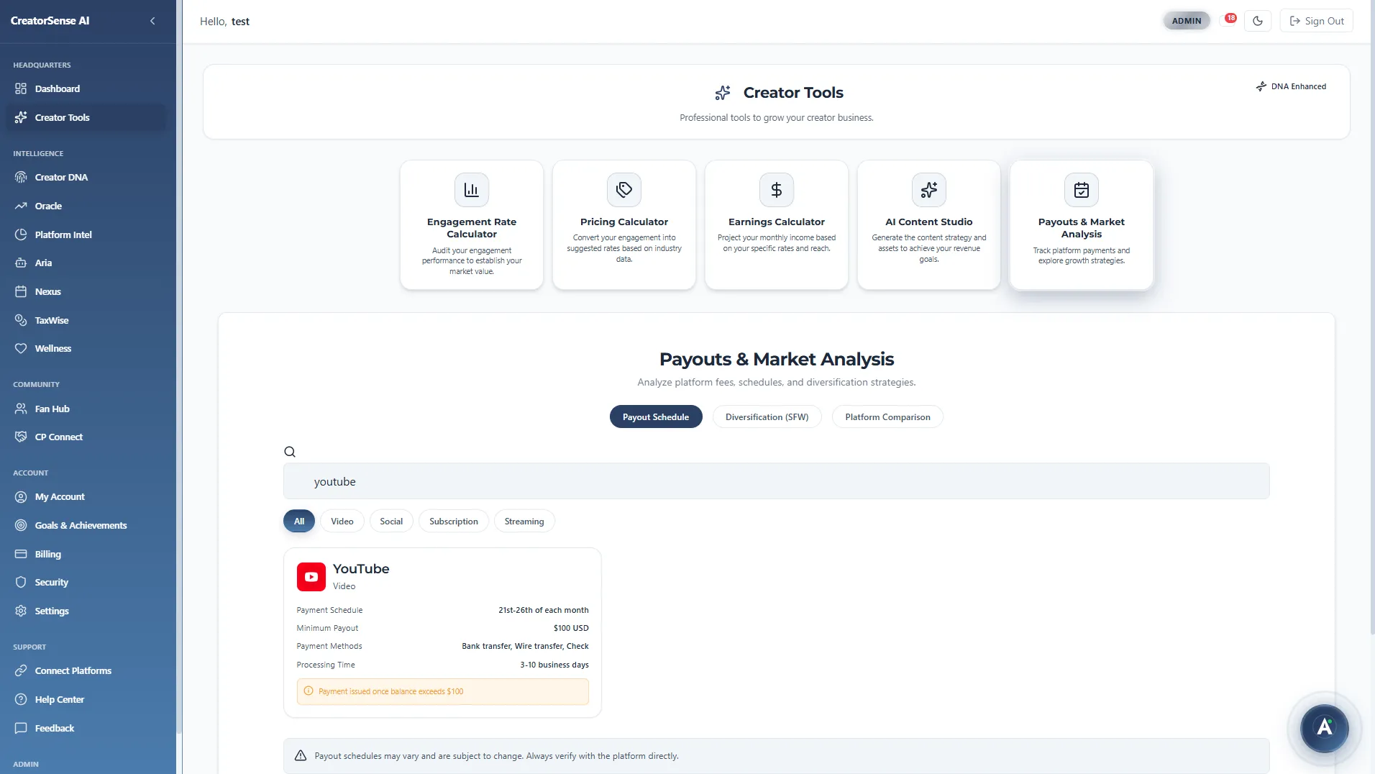Open the Dashboard from the sidebar

pyautogui.click(x=56, y=88)
